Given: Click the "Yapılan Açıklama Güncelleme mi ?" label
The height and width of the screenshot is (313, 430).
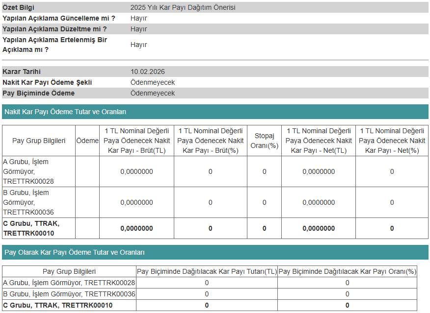Looking at the screenshot, I should 59,18.
